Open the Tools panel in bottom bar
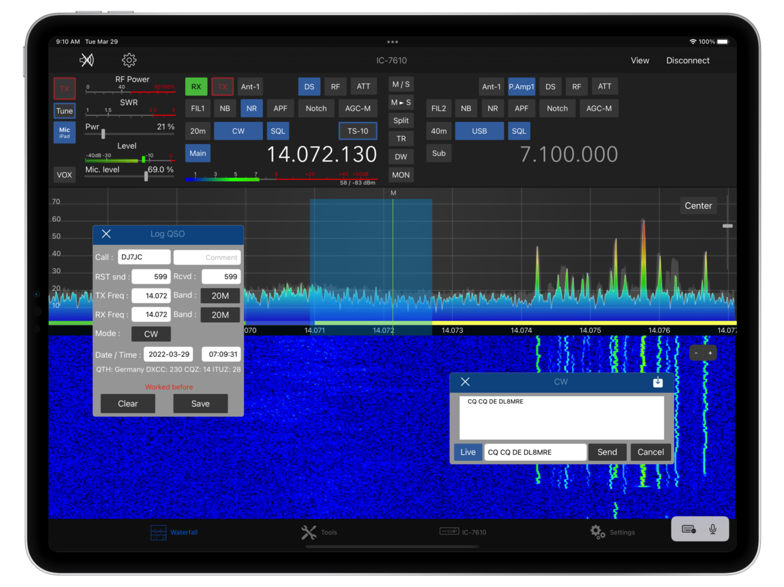 point(320,532)
